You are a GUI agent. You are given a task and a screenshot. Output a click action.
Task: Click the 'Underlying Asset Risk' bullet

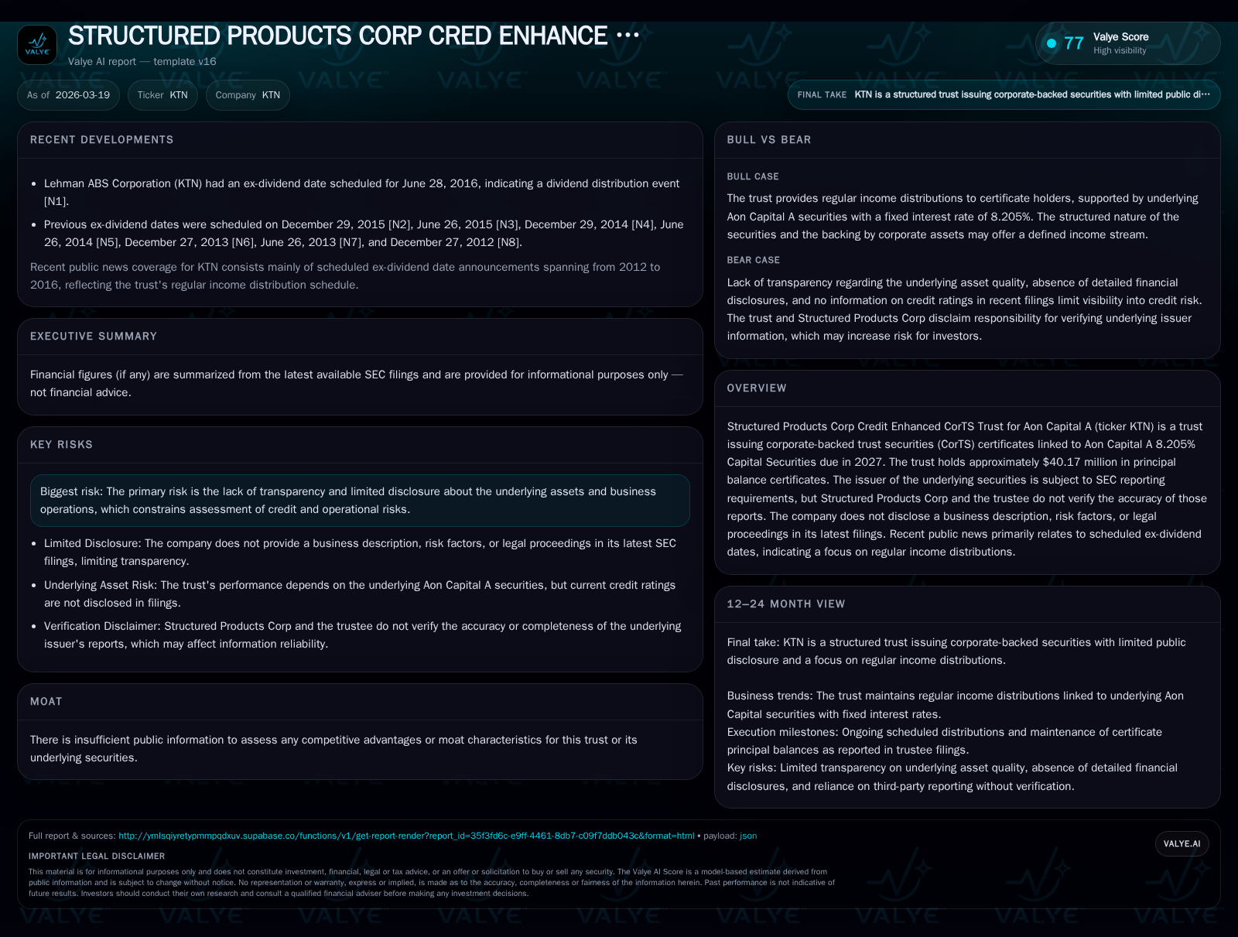point(360,594)
